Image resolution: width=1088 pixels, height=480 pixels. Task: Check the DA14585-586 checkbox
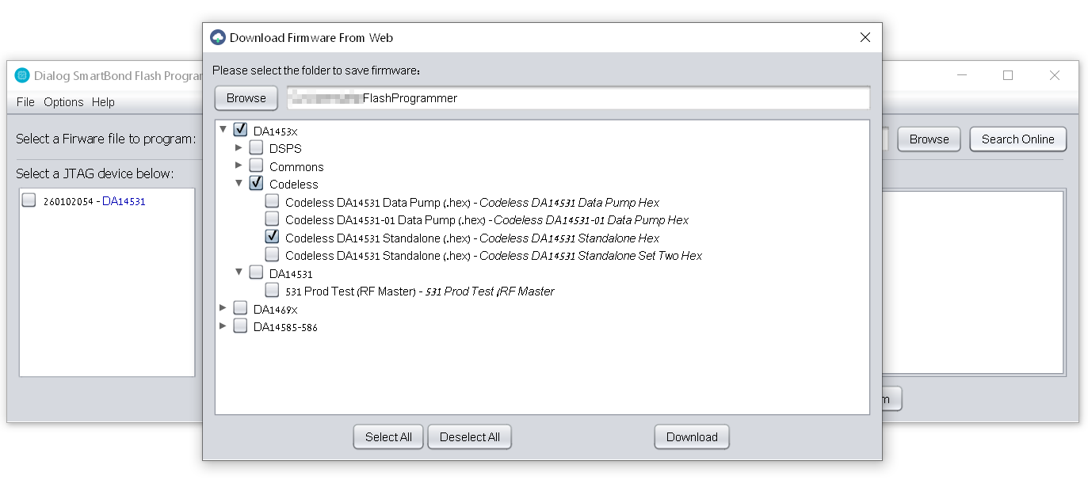point(240,326)
